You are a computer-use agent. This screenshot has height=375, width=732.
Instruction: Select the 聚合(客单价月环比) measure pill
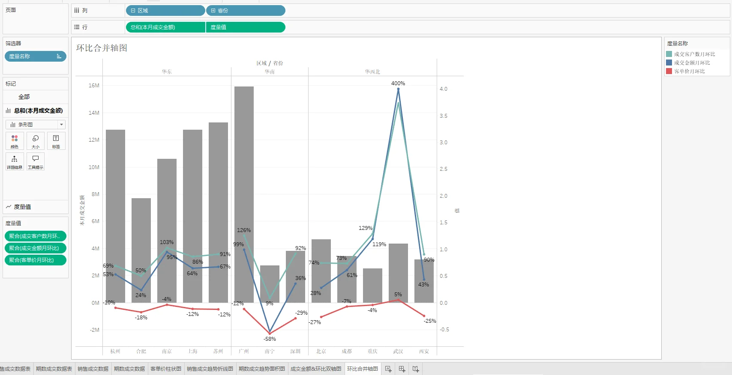point(36,260)
